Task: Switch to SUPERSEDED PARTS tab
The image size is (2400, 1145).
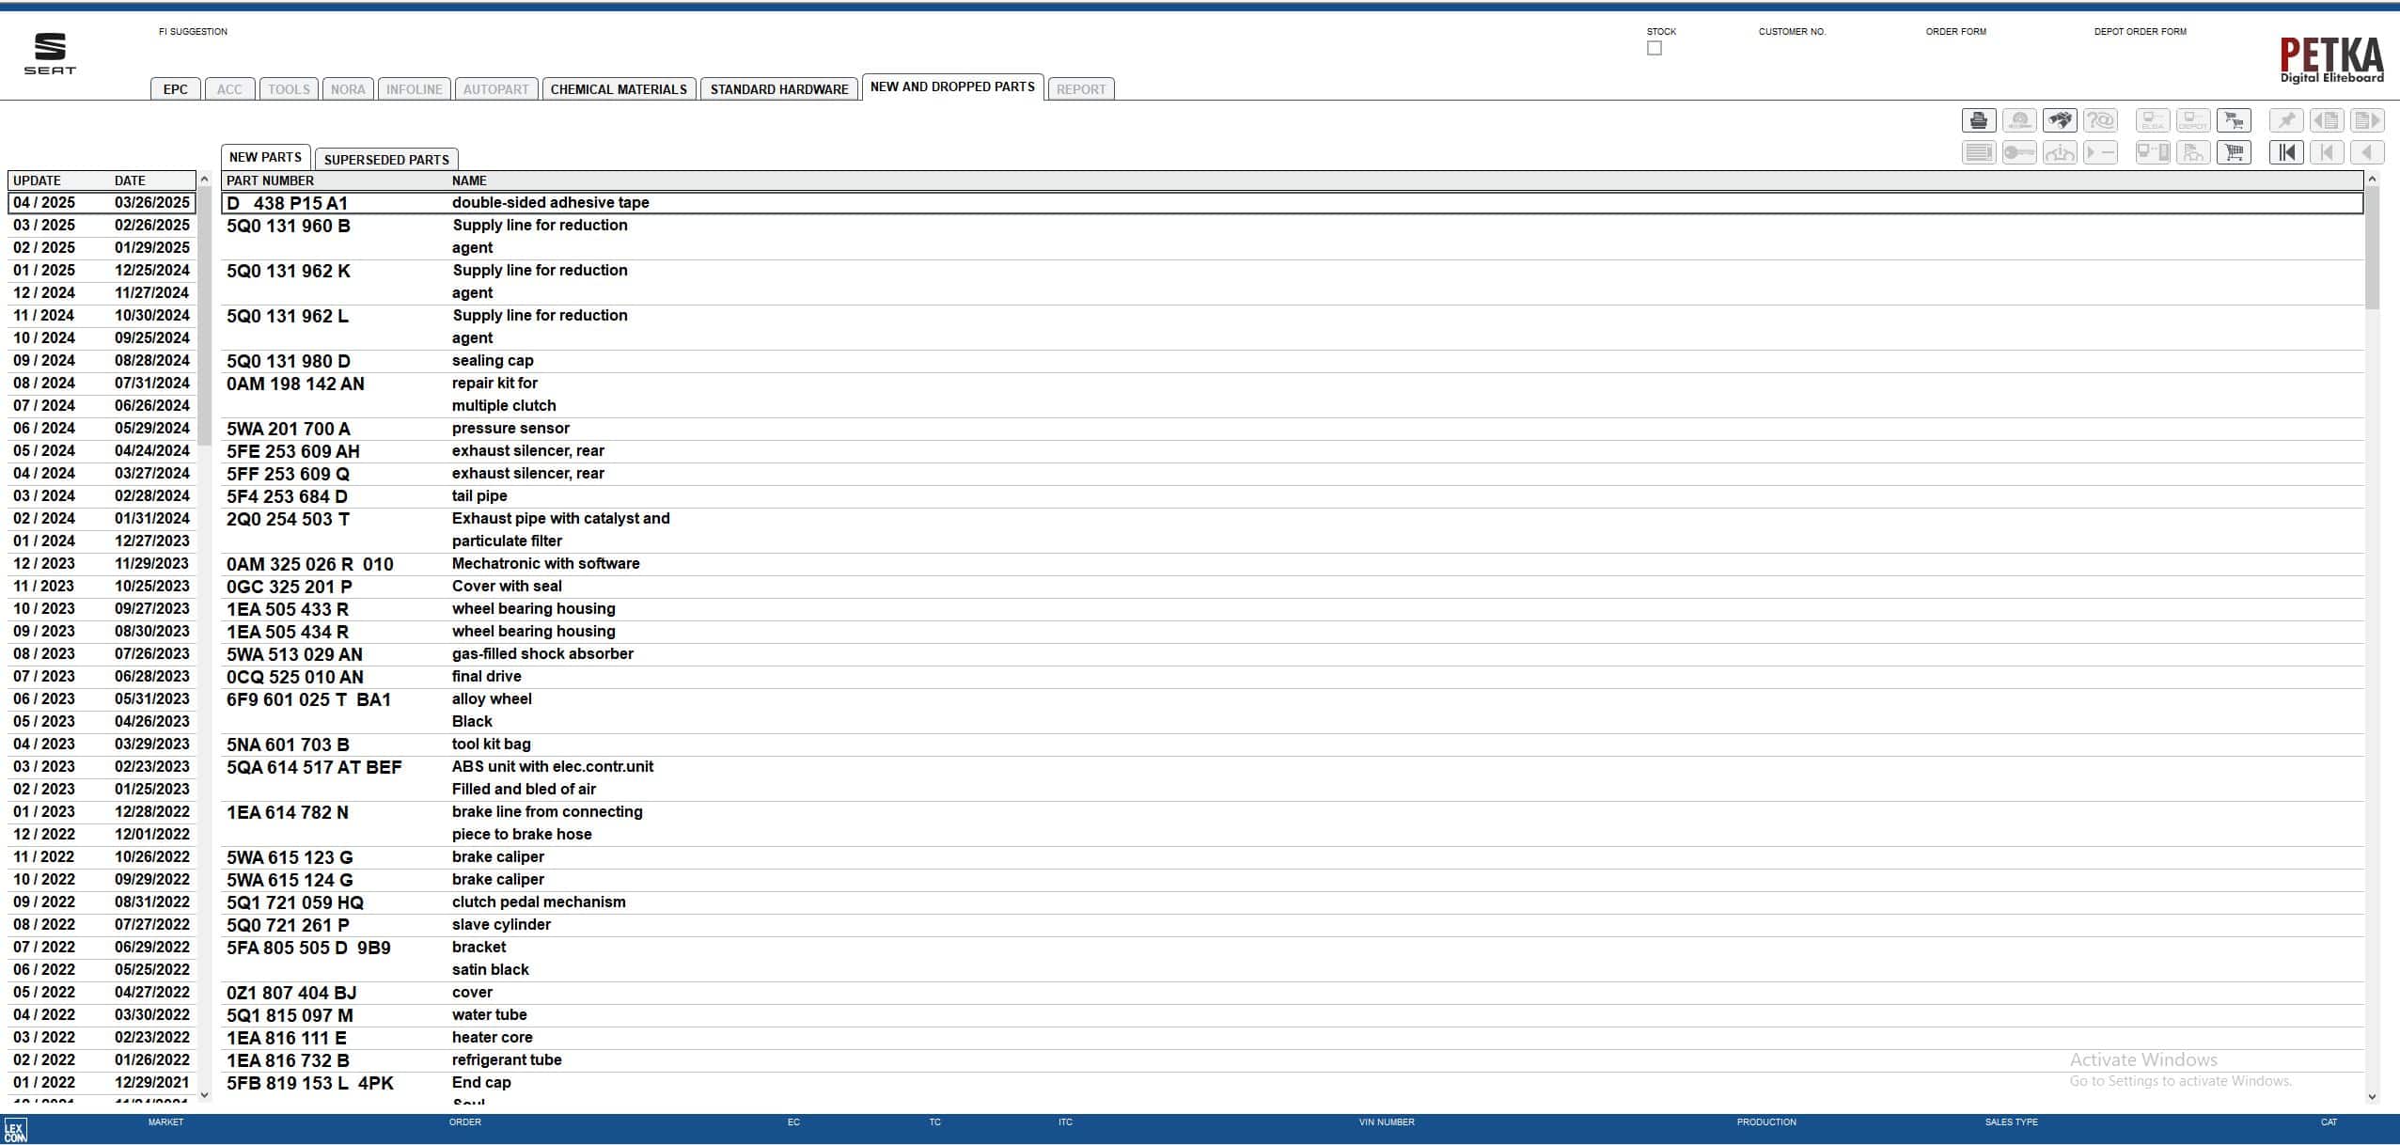Action: [x=386, y=160]
